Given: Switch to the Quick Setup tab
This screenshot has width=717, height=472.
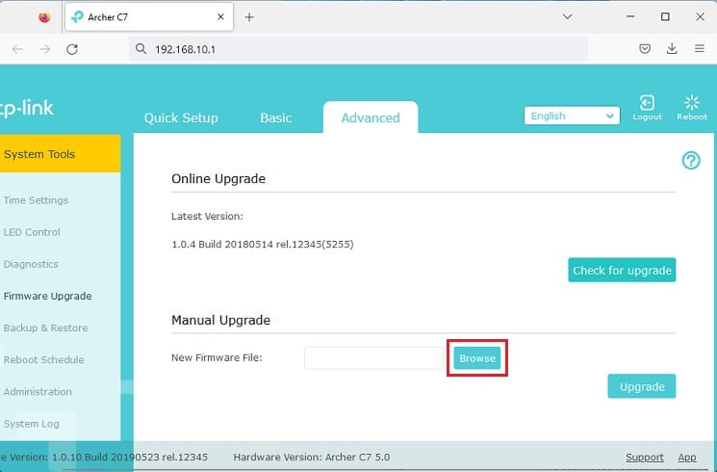Looking at the screenshot, I should click(x=181, y=118).
